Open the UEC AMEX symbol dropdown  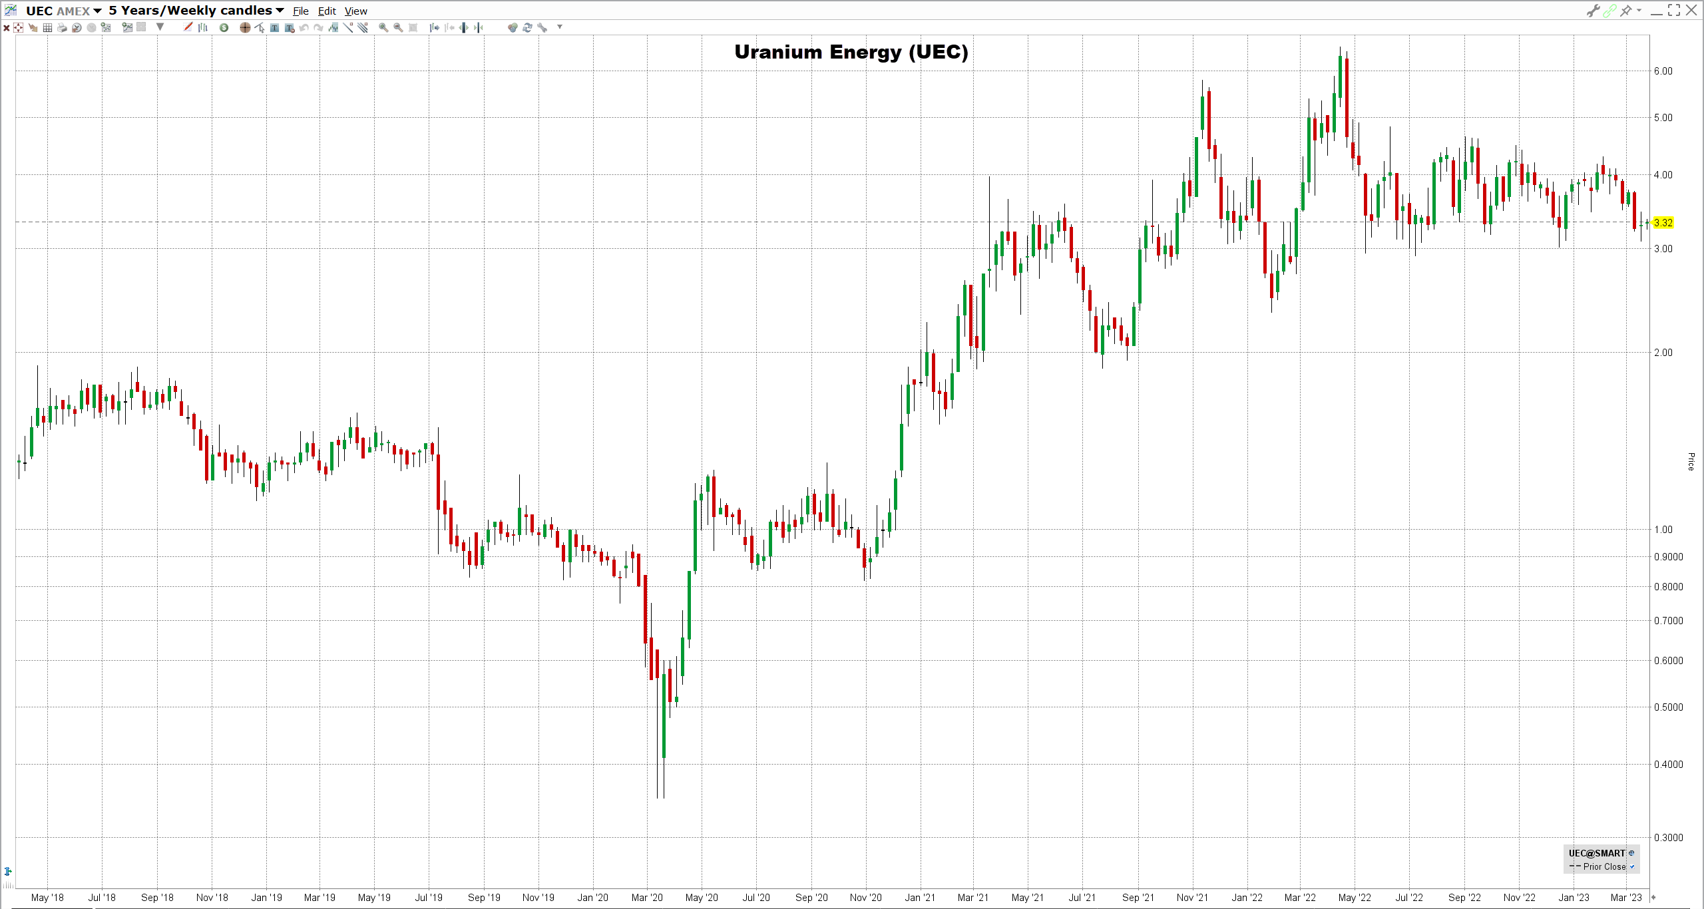[97, 11]
